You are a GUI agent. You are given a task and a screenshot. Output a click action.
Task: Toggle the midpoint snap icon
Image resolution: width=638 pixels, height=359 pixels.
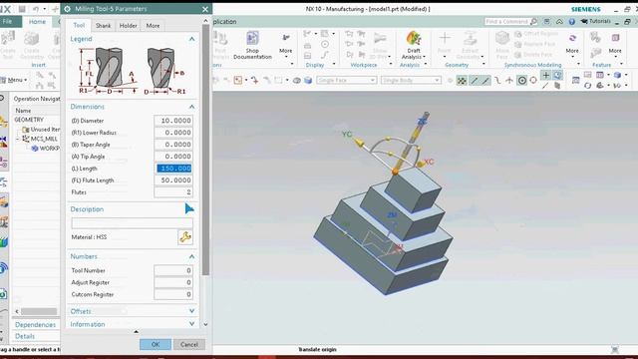[x=485, y=81]
